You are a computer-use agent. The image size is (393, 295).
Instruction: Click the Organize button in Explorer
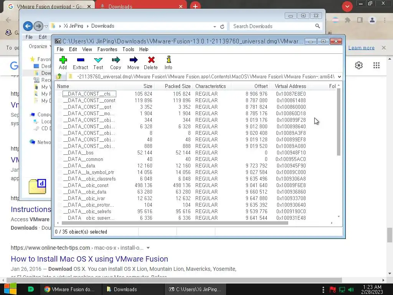click(x=39, y=46)
